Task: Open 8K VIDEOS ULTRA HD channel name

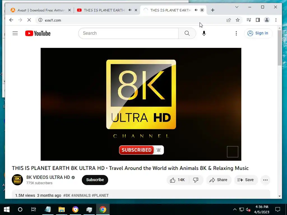Action: (x=48, y=177)
